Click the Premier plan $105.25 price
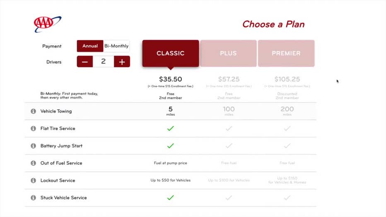This screenshot has width=386, height=217. click(287, 79)
